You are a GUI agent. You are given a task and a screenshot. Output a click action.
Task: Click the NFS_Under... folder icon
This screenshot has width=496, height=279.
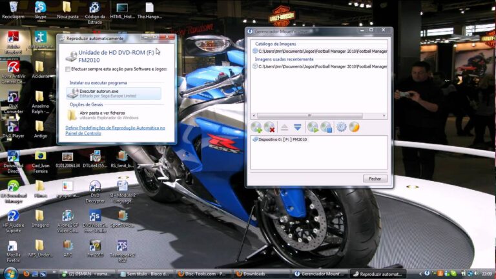click(x=41, y=248)
